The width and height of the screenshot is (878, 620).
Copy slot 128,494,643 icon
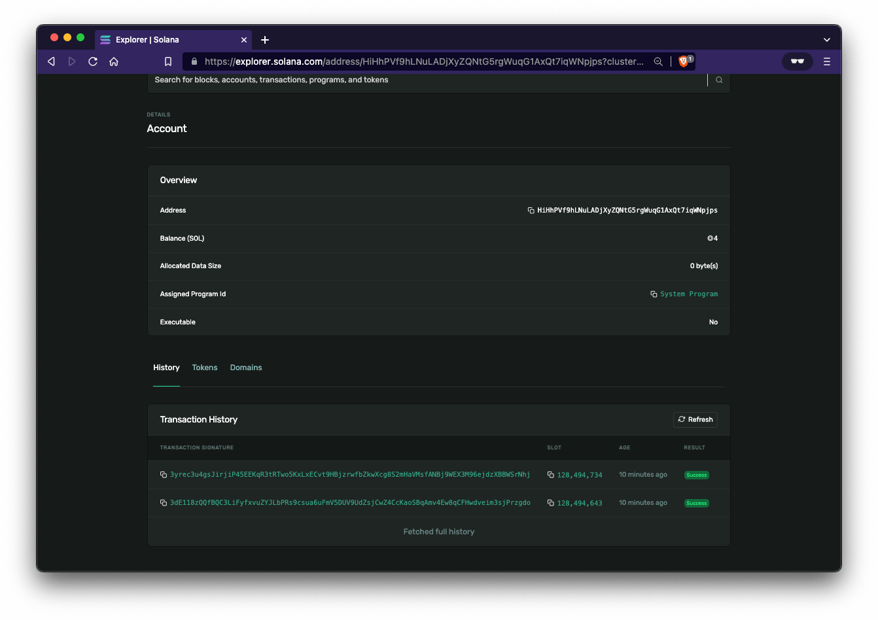click(551, 503)
